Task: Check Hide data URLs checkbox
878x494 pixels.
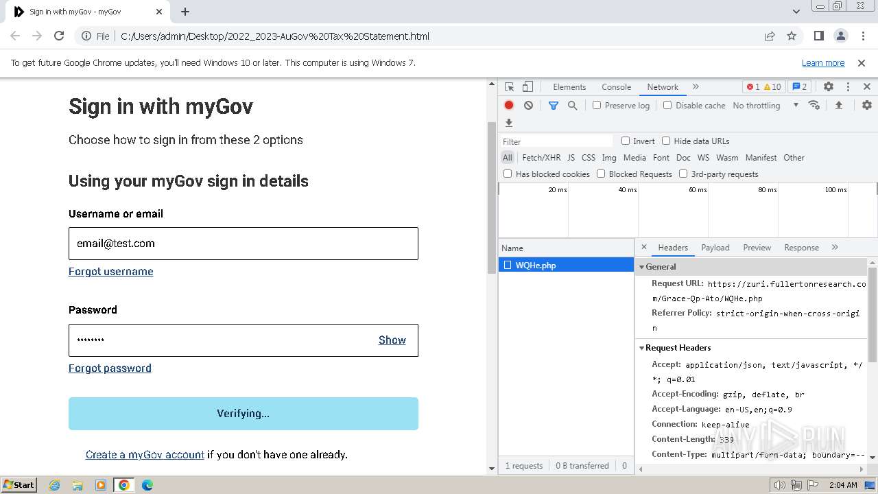Action: [x=666, y=141]
